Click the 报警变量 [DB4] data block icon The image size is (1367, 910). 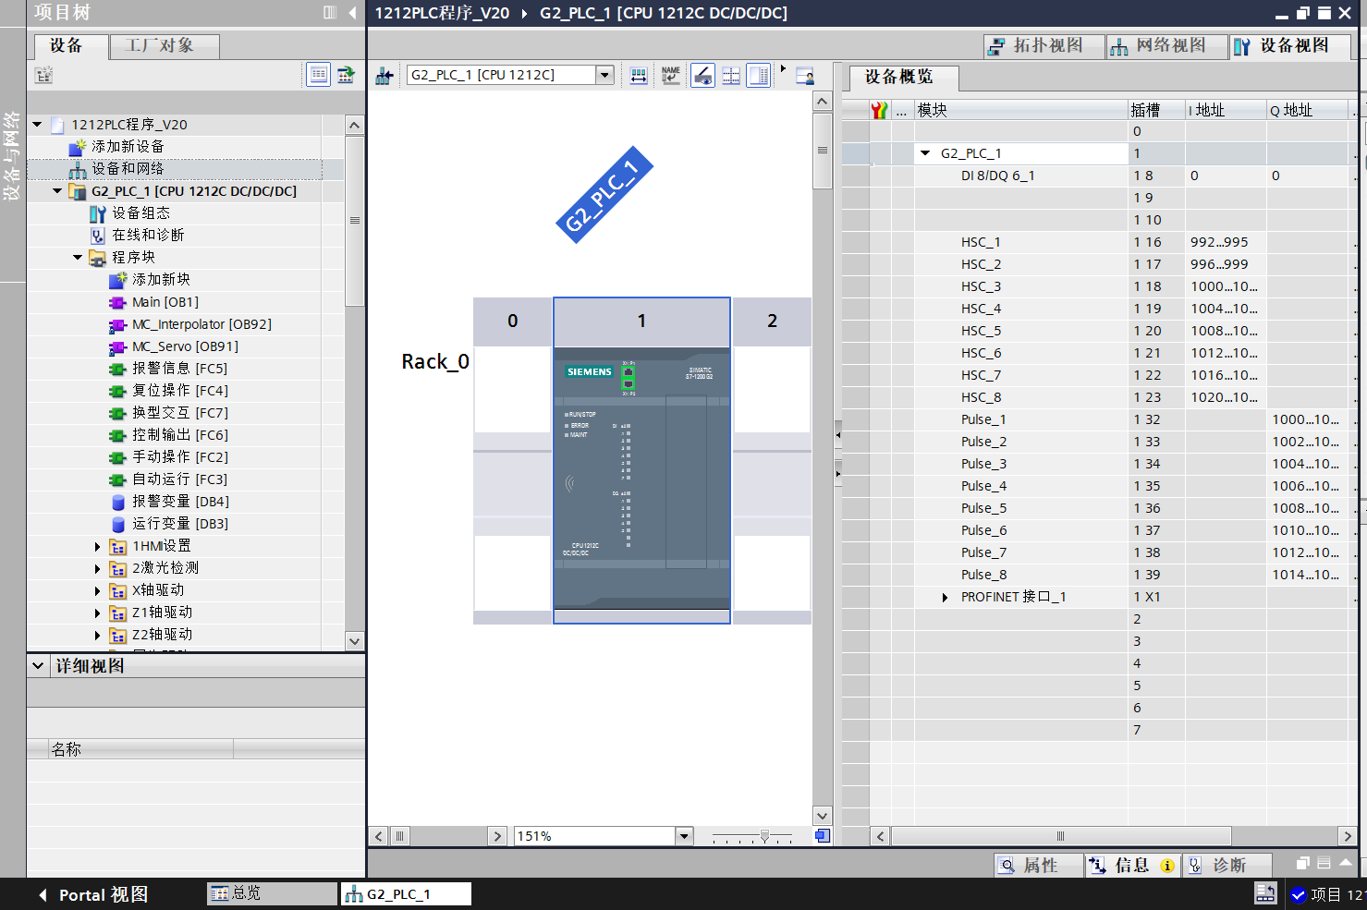[x=118, y=502]
